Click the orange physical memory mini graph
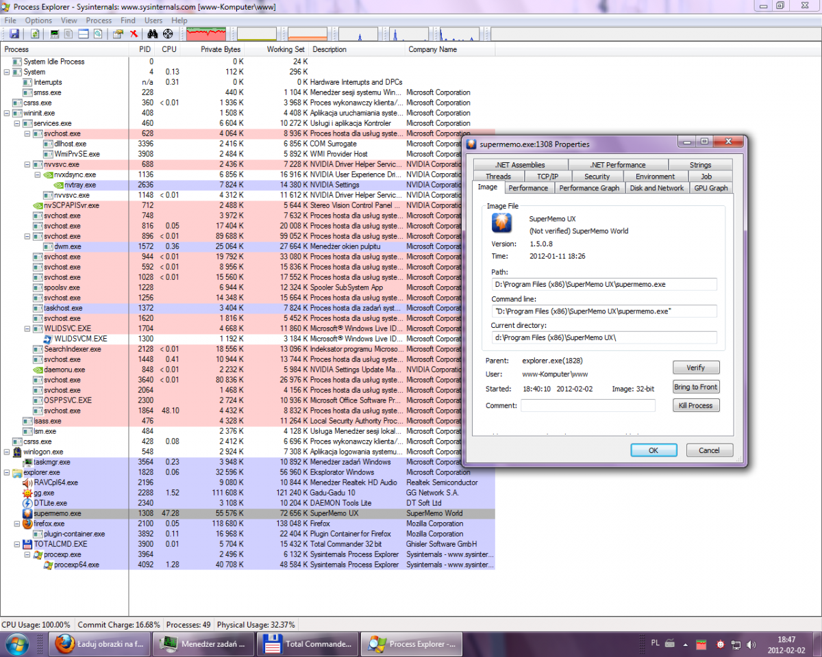Viewport: 822px width, 657px height. pos(308,34)
